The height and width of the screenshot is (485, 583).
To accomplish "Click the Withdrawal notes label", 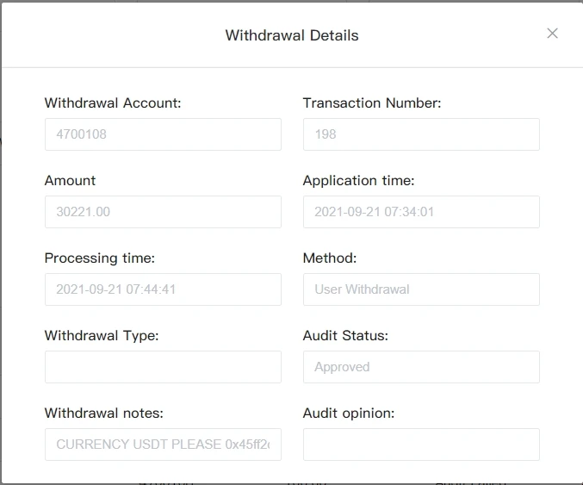I will (103, 413).
